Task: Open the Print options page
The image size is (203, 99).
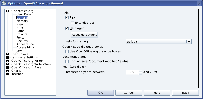Action: click(x=20, y=28)
